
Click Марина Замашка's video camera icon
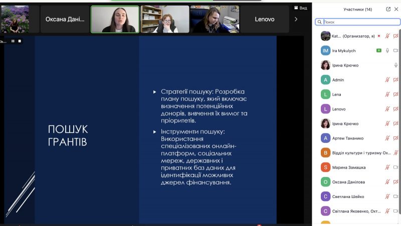coord(396,167)
